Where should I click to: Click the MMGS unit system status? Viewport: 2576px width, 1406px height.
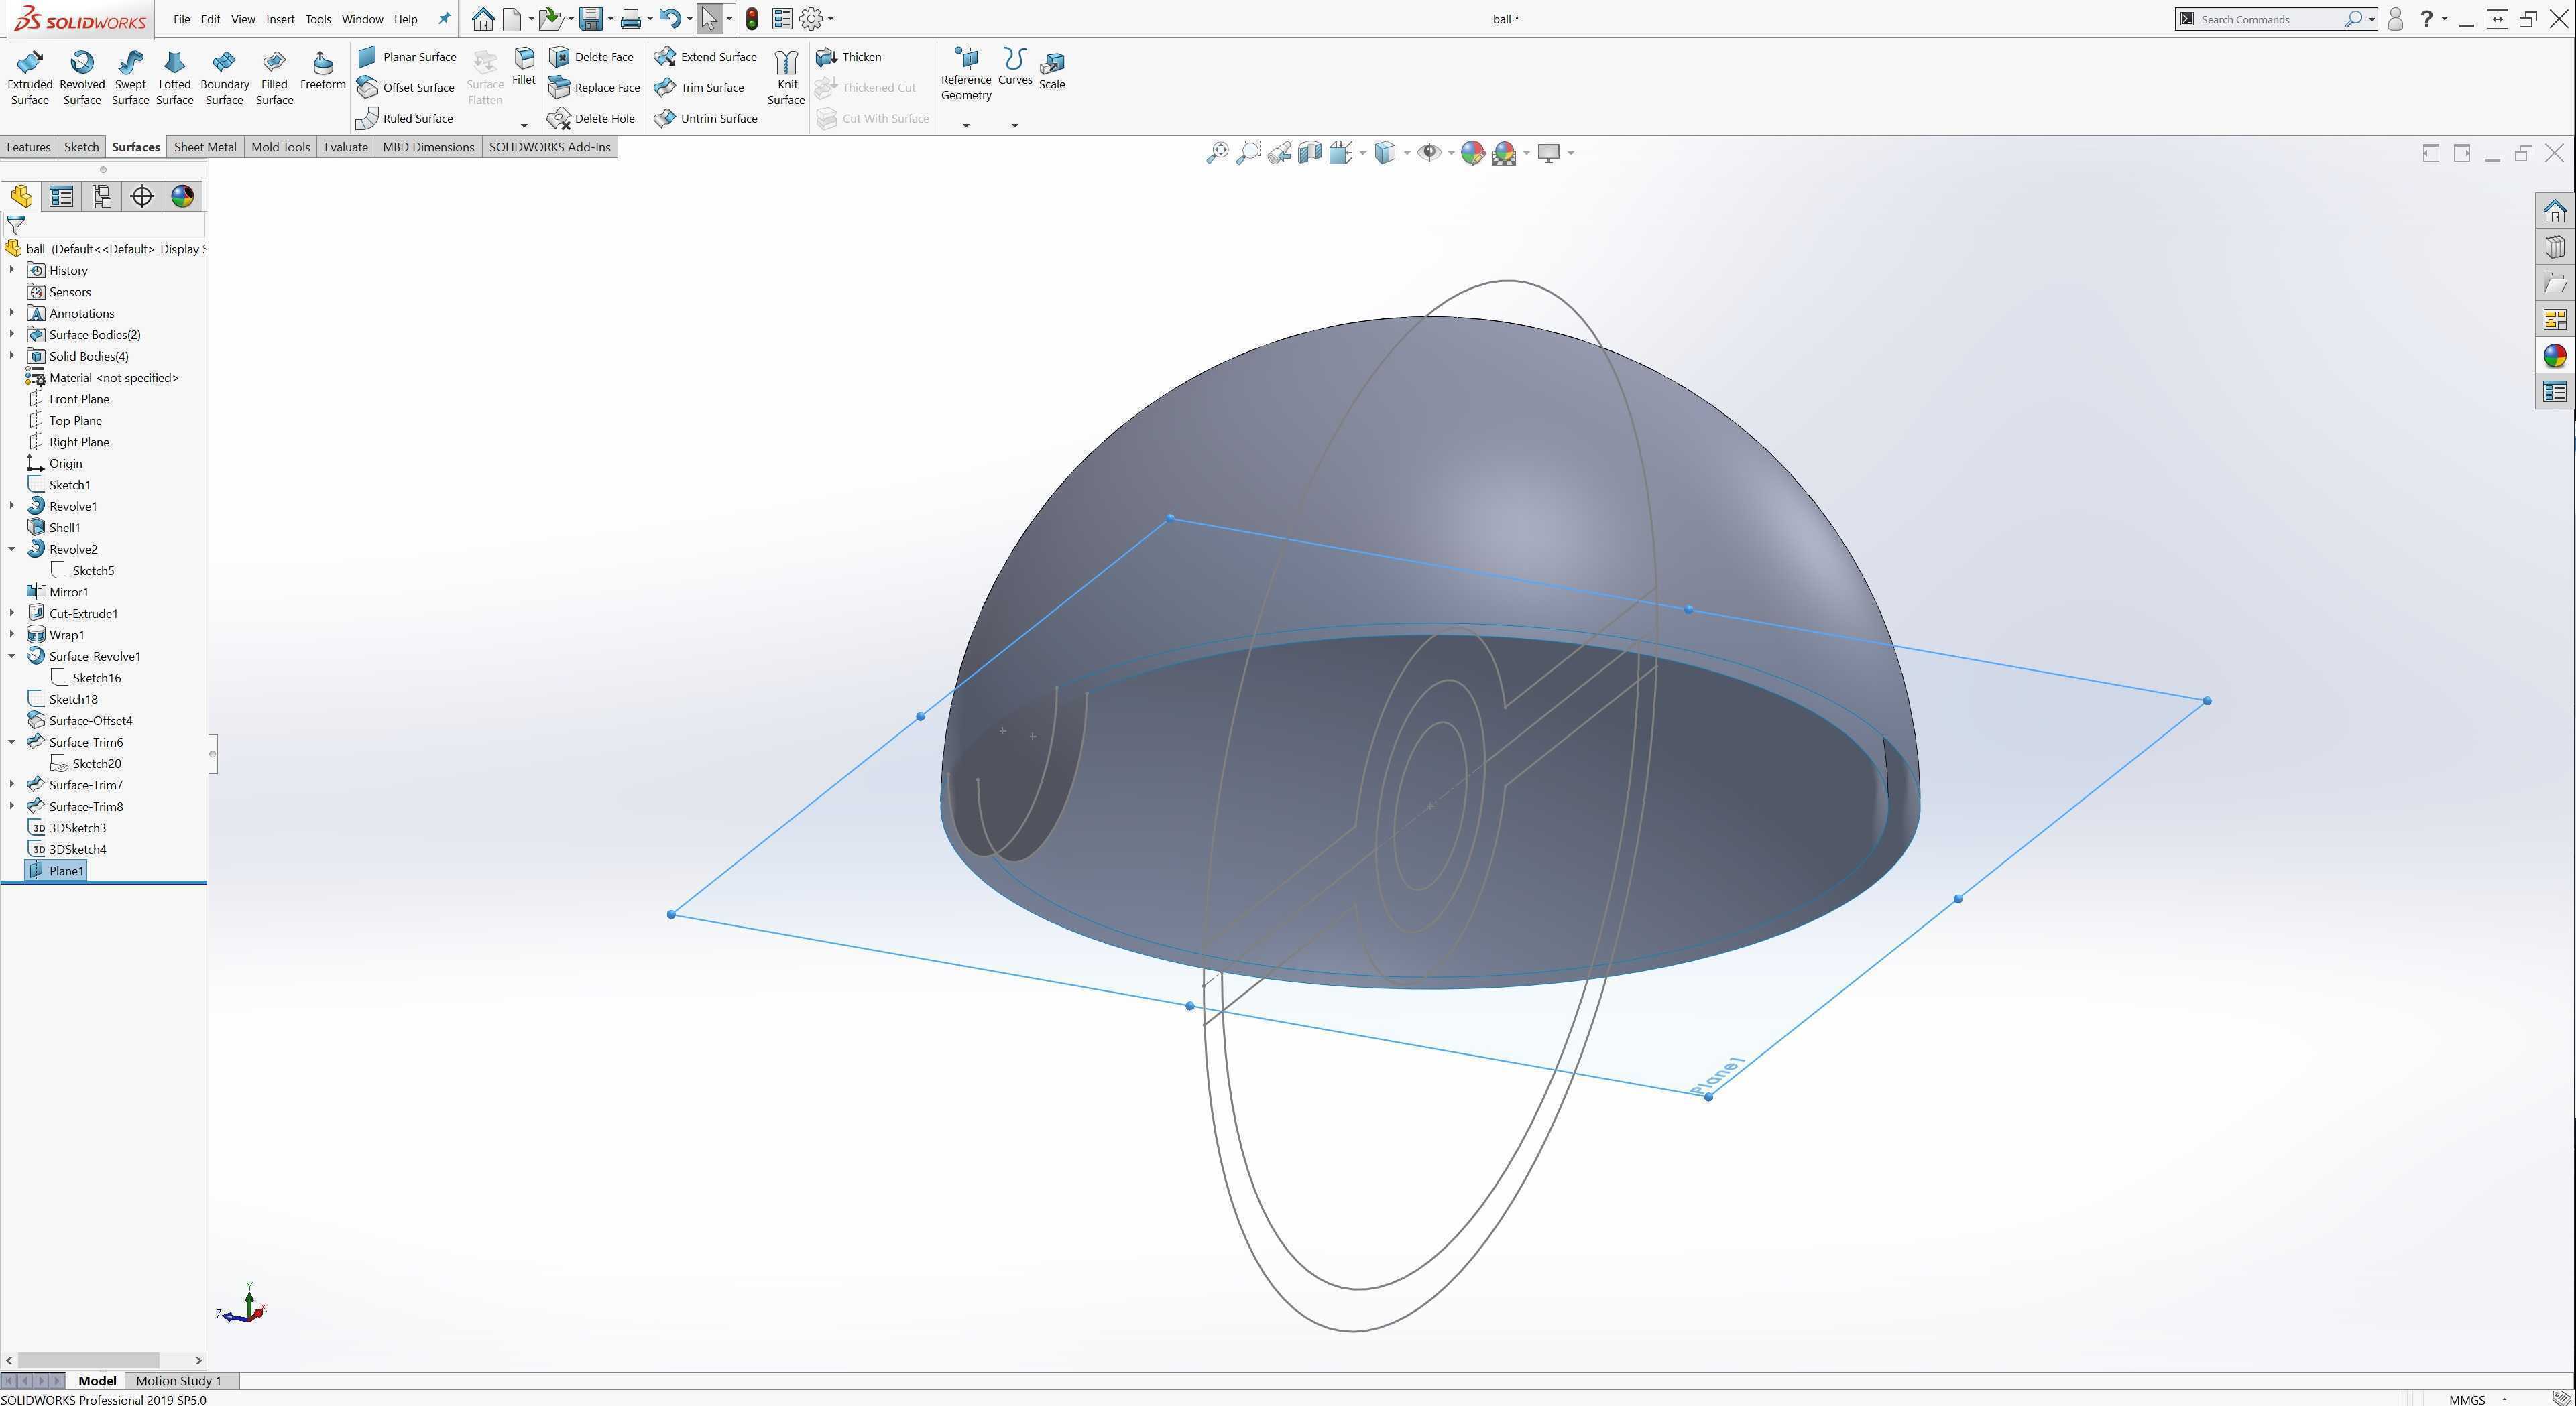(2467, 1399)
